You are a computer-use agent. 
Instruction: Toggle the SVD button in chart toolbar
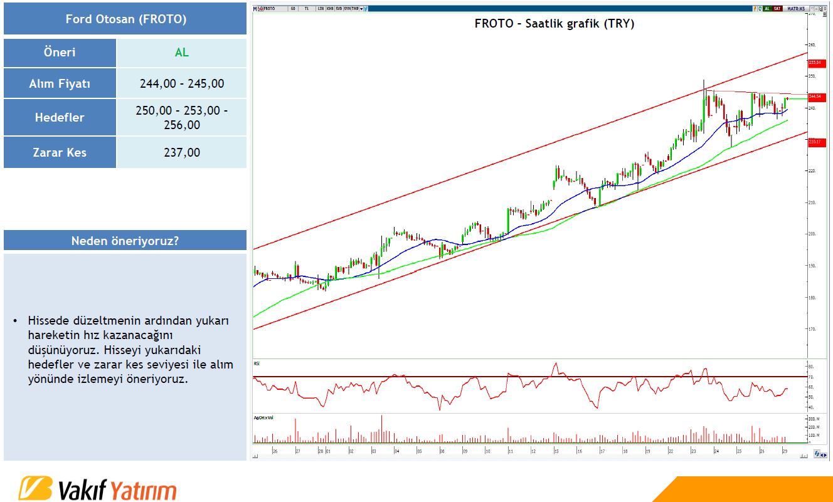[339, 9]
